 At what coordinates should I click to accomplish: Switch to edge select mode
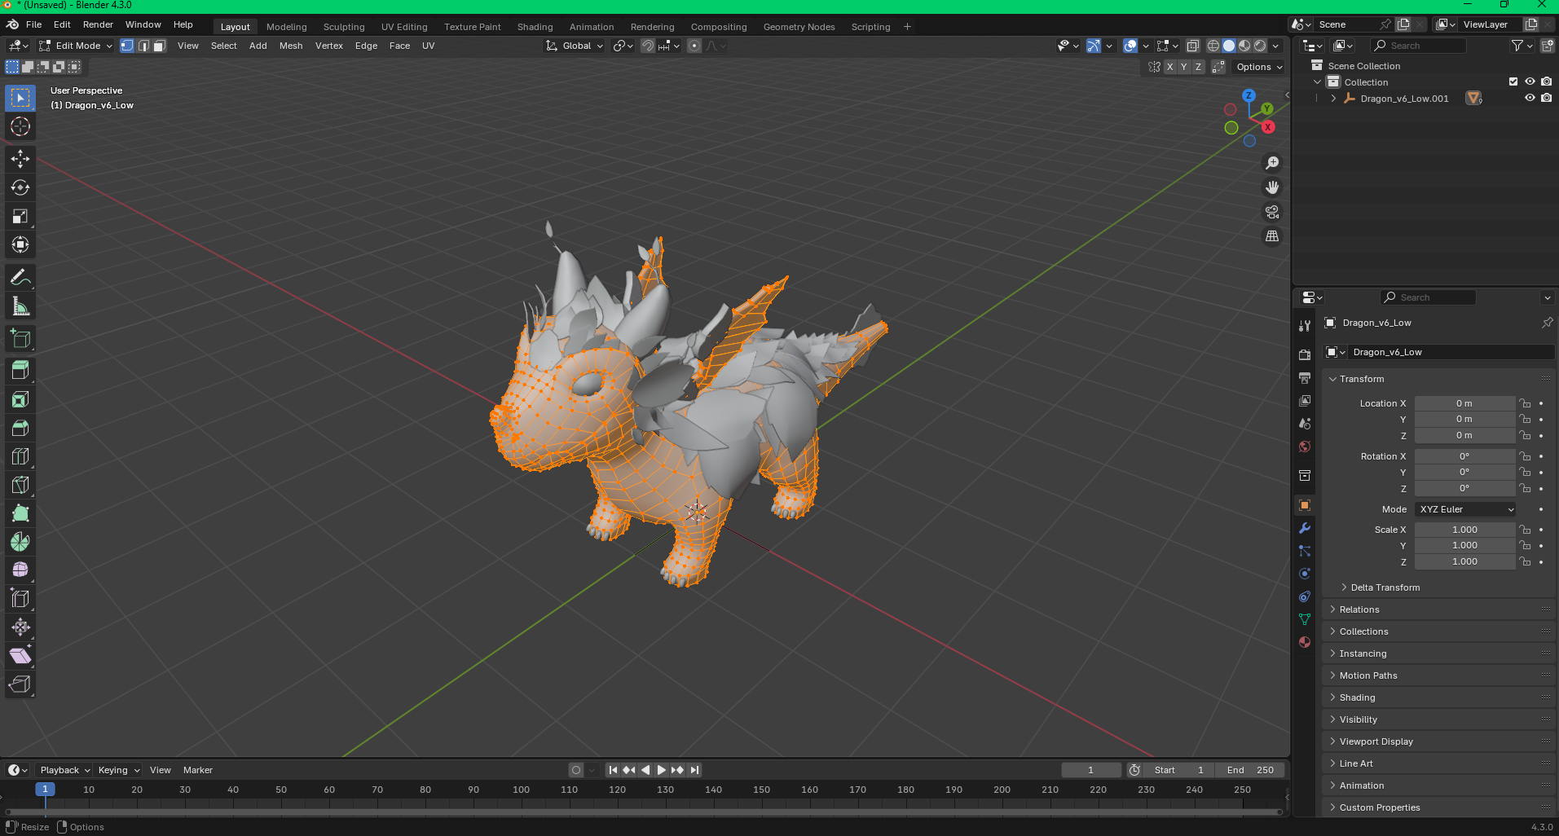(x=143, y=46)
